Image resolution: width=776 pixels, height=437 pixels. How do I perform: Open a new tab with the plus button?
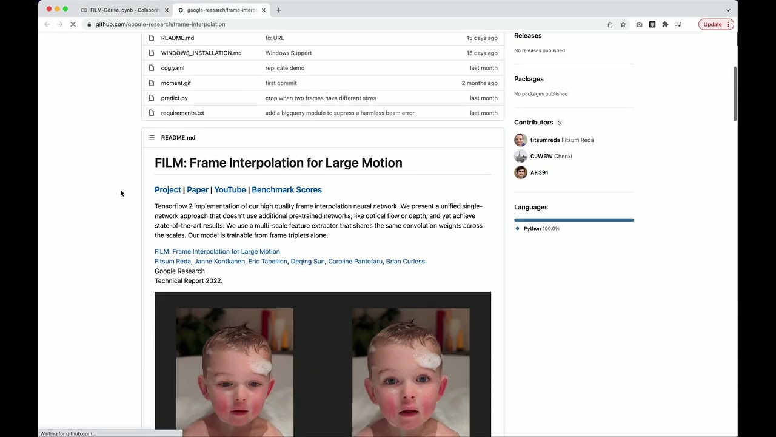tap(279, 10)
